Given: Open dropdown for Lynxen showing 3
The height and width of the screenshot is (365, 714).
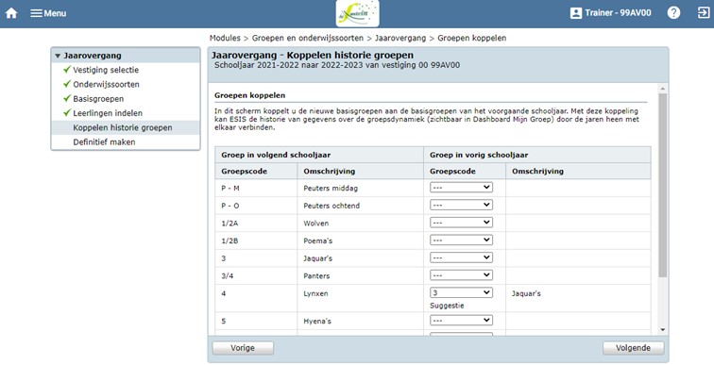Looking at the screenshot, I should tap(461, 292).
